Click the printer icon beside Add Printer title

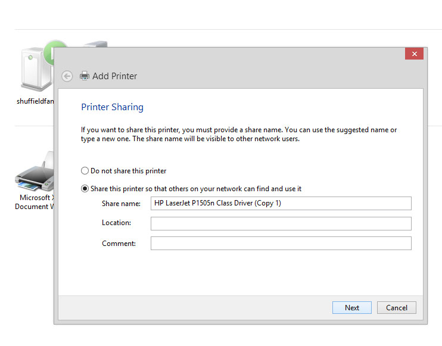click(84, 76)
